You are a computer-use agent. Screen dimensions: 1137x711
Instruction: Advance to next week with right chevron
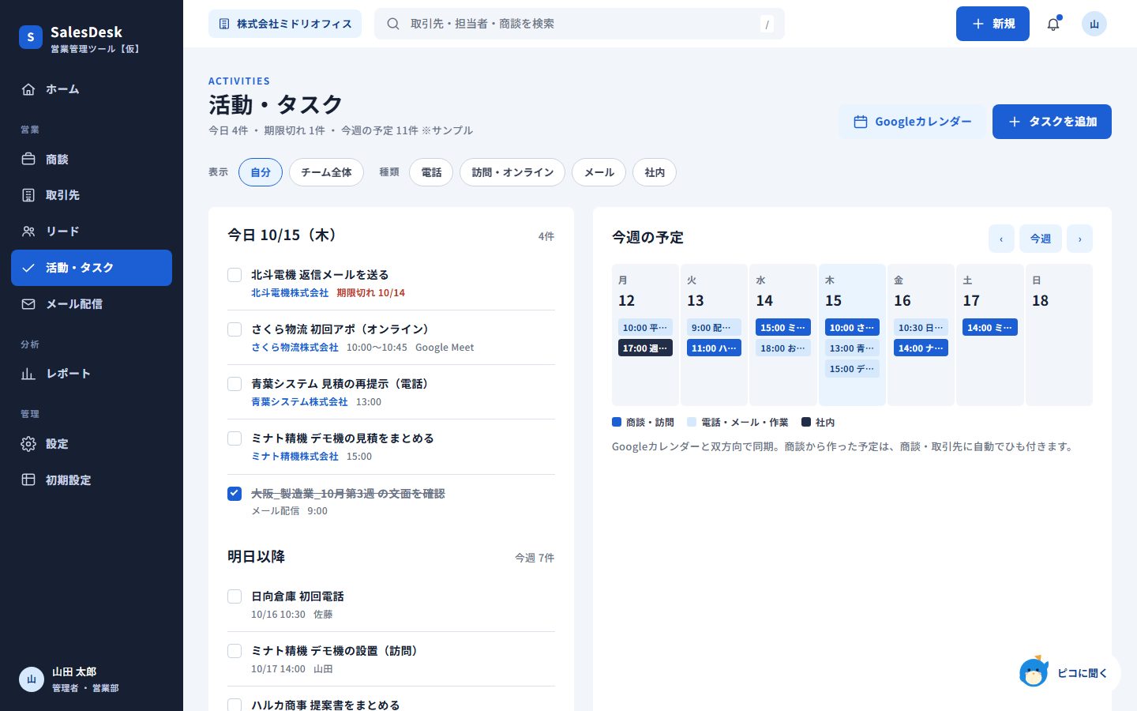click(x=1079, y=239)
